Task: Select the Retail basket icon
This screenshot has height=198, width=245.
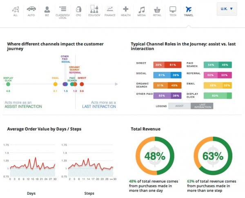Action: (x=157, y=9)
